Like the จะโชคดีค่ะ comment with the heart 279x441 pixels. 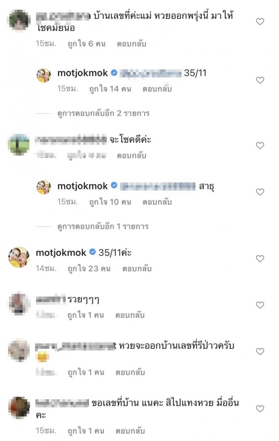(260, 145)
